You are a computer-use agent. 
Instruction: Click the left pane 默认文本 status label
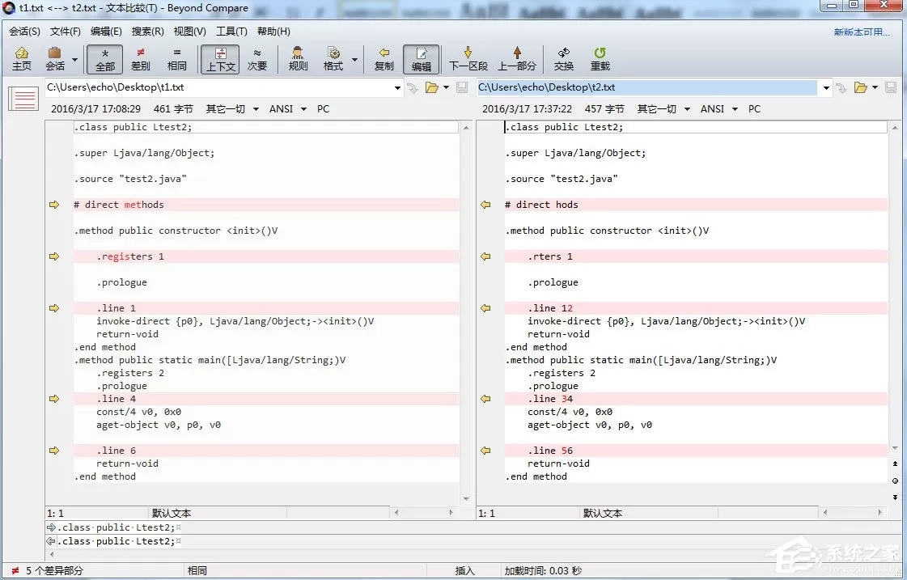(172, 513)
